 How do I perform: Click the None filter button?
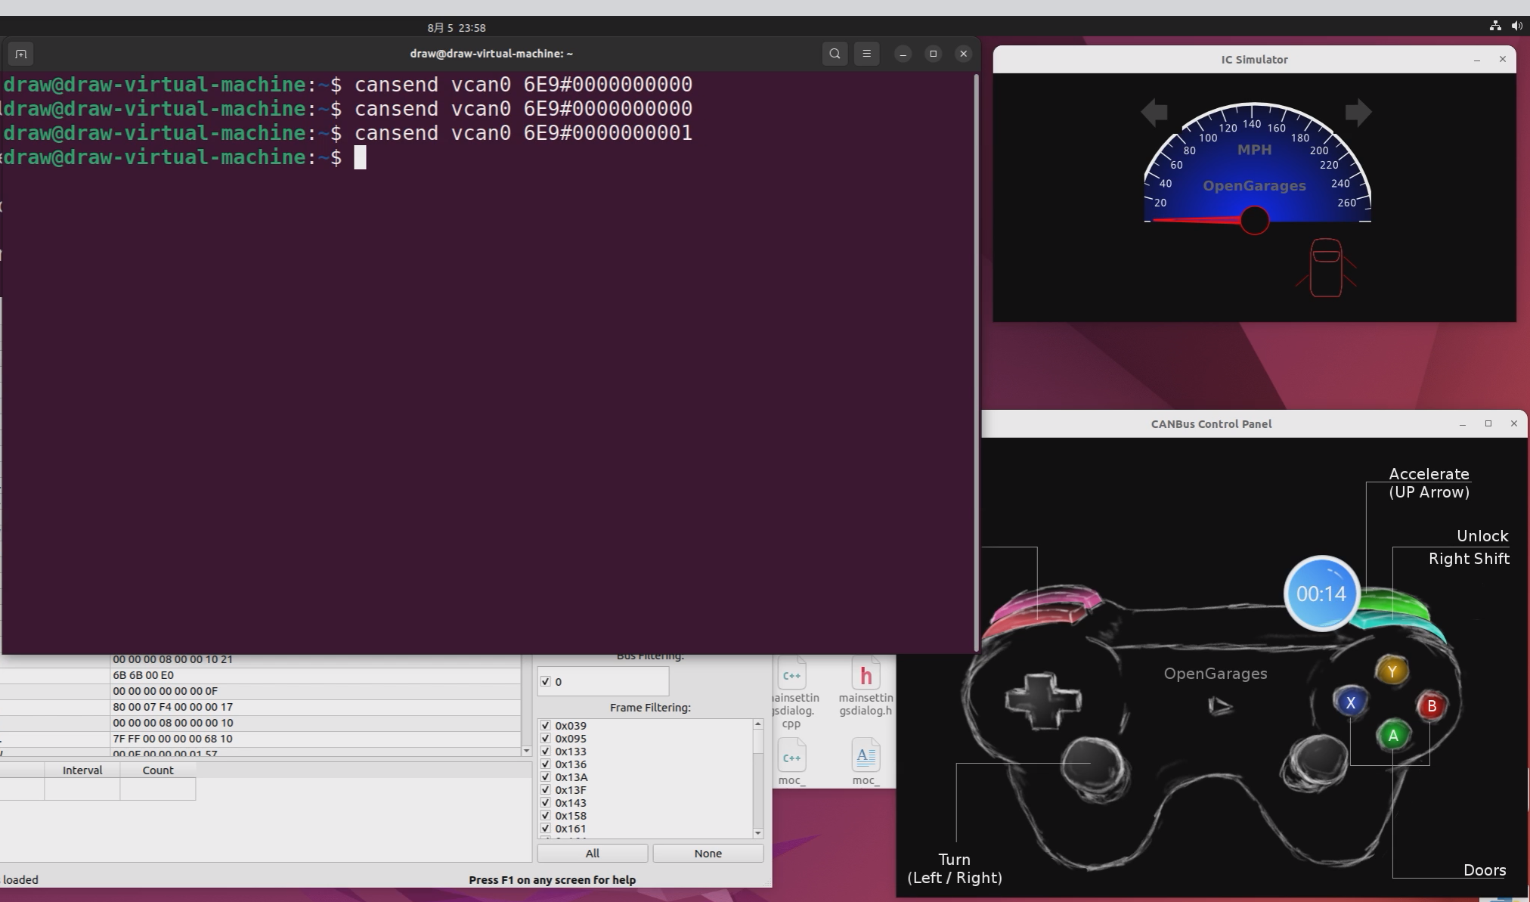point(708,854)
